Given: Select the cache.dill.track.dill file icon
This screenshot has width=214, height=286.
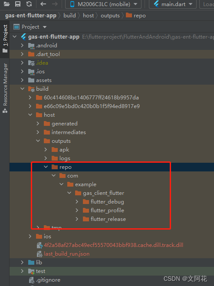Looking at the screenshot, I should (40, 245).
